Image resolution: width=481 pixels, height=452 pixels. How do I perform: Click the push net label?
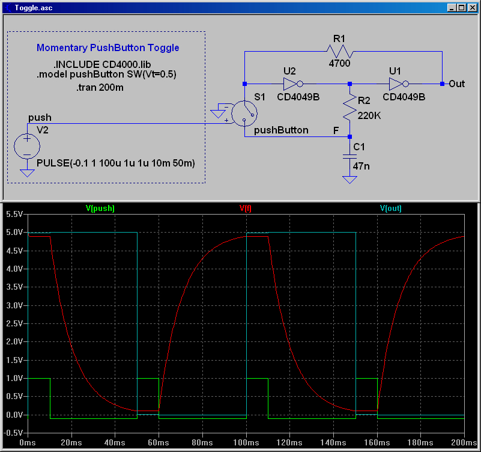[x=40, y=118]
